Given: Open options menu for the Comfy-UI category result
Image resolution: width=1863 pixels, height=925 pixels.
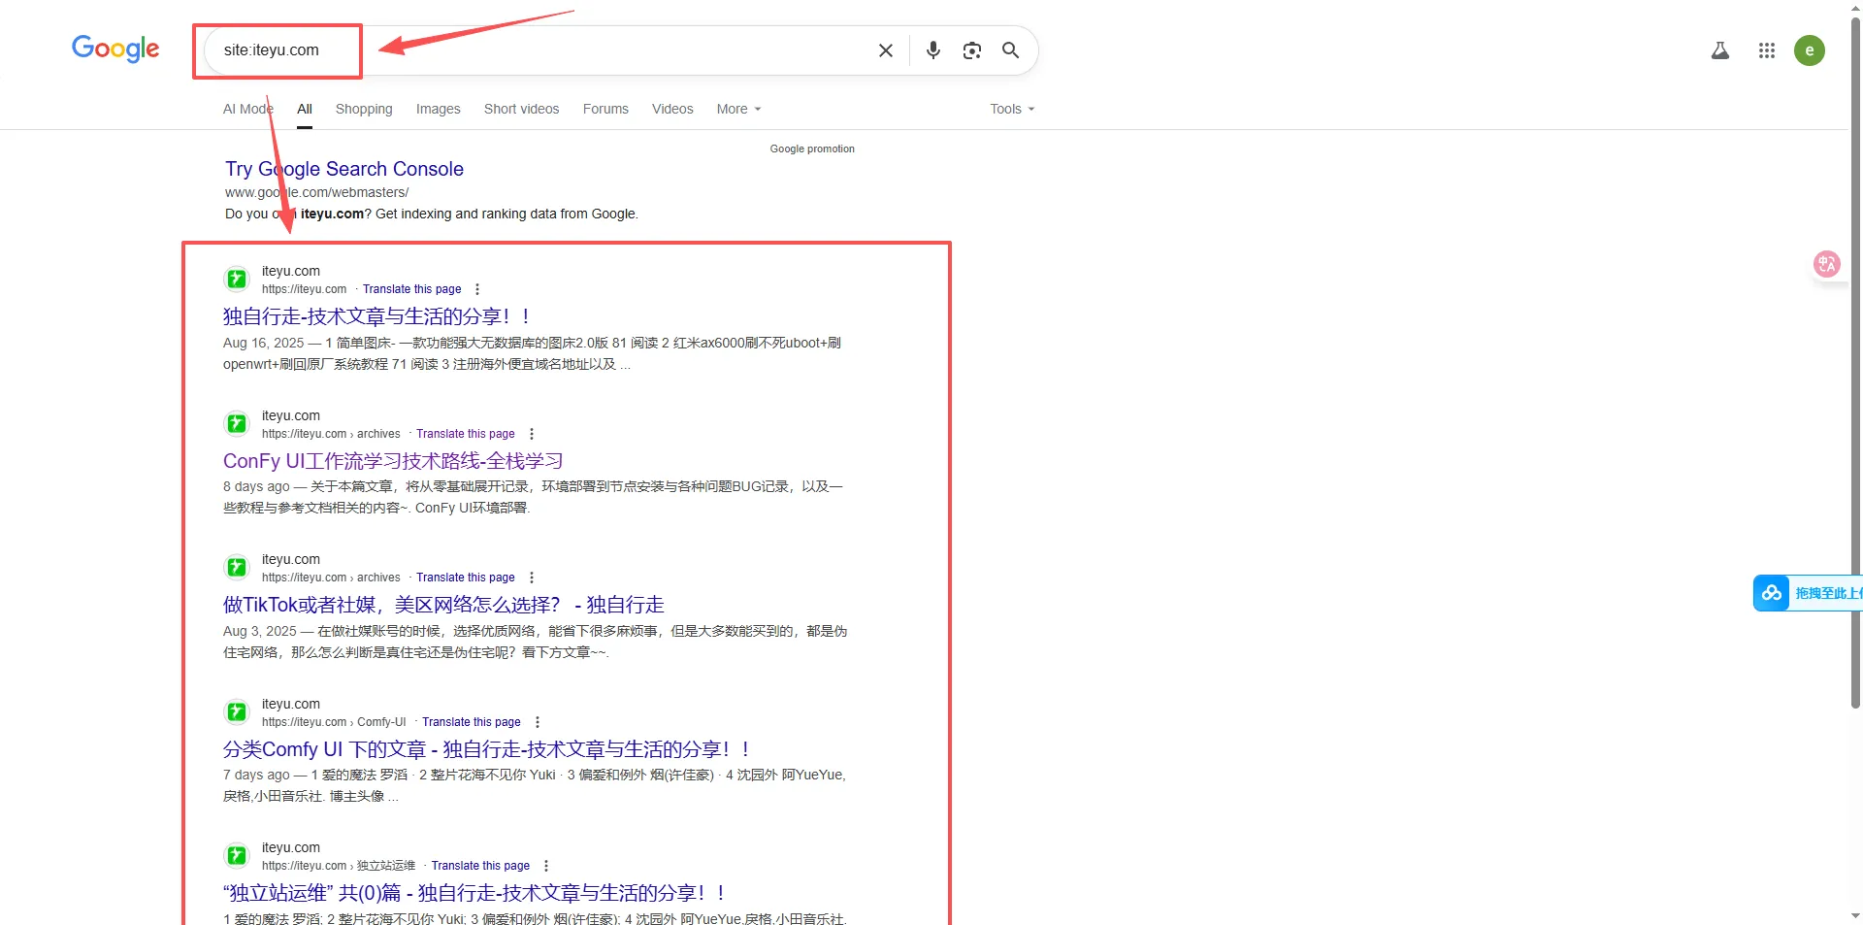Looking at the screenshot, I should [x=537, y=722].
